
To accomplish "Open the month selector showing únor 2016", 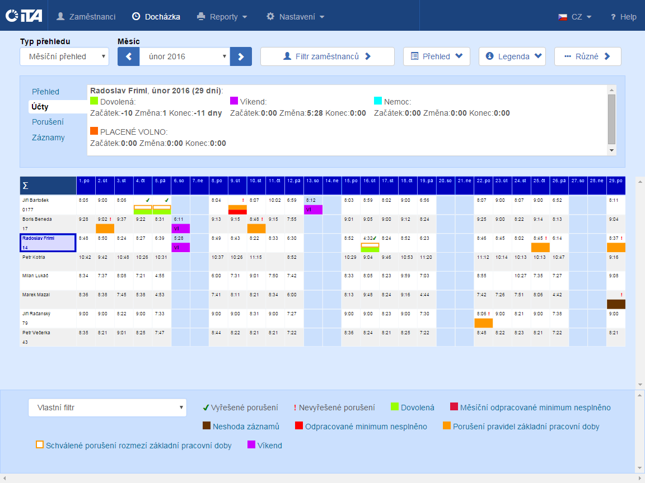I will click(185, 56).
